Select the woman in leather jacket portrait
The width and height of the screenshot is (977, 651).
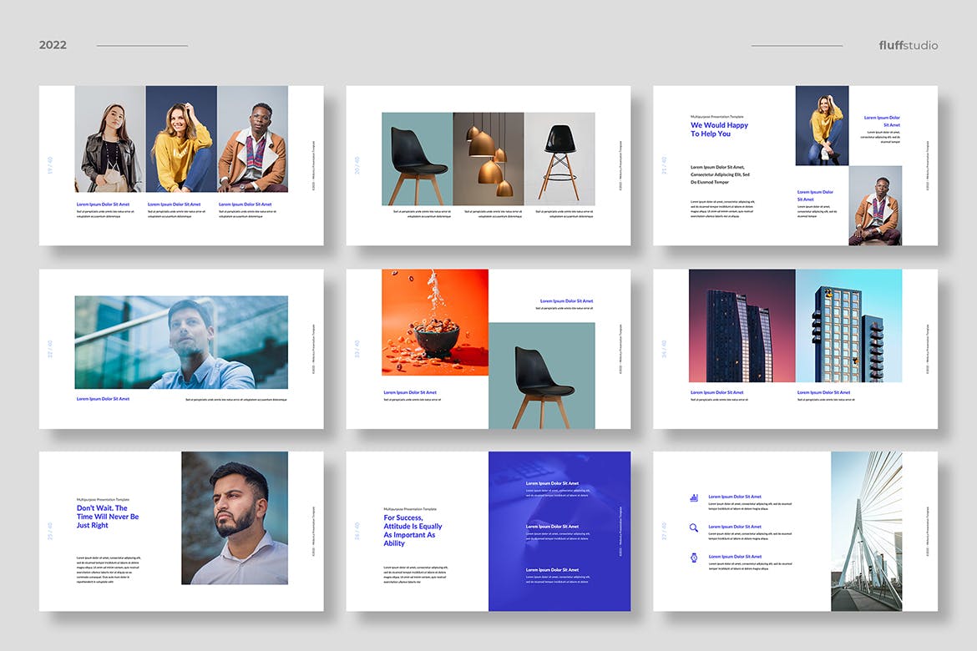tap(110, 139)
